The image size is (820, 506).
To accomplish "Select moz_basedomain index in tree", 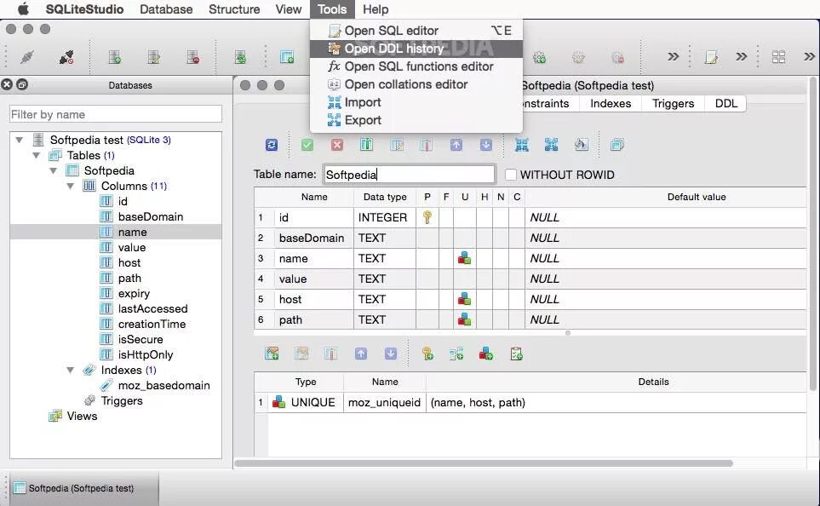I will coord(163,386).
